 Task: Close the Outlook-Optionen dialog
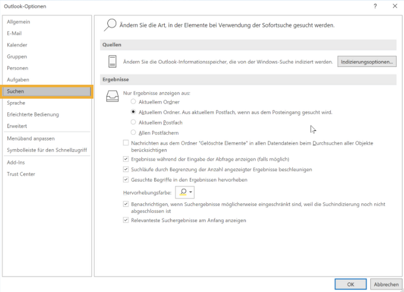[x=395, y=6]
